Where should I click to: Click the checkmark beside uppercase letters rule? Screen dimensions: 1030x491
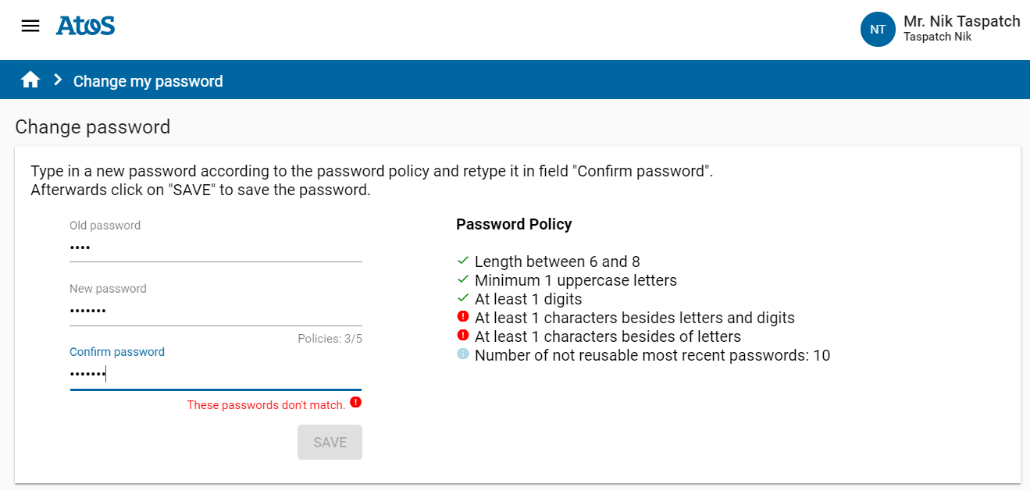tap(462, 279)
